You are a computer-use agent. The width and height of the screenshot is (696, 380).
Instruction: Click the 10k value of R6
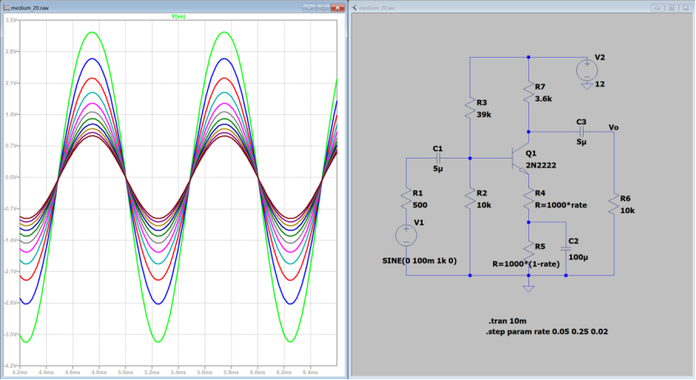[627, 211]
